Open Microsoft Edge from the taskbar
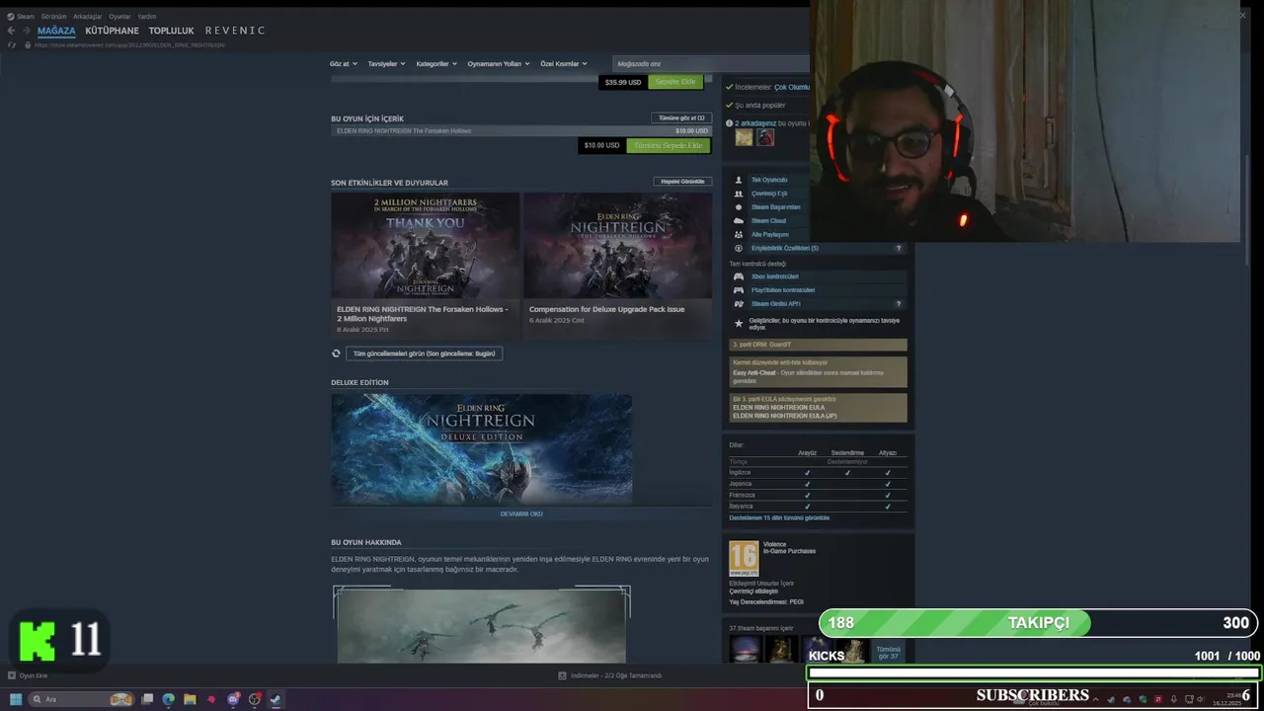Viewport: 1264px width, 711px height. click(x=169, y=699)
